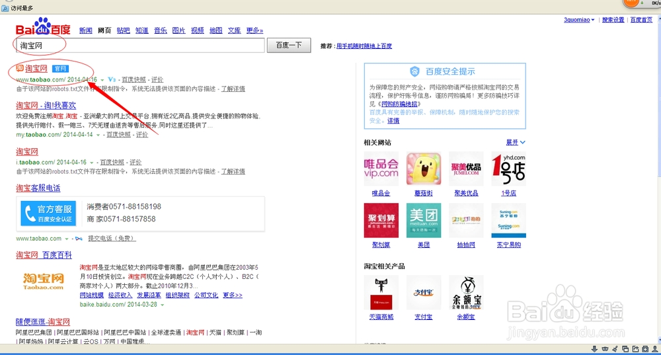Open the 美团 teal logo thumbnail
This screenshot has height=355, width=661.
[x=424, y=221]
